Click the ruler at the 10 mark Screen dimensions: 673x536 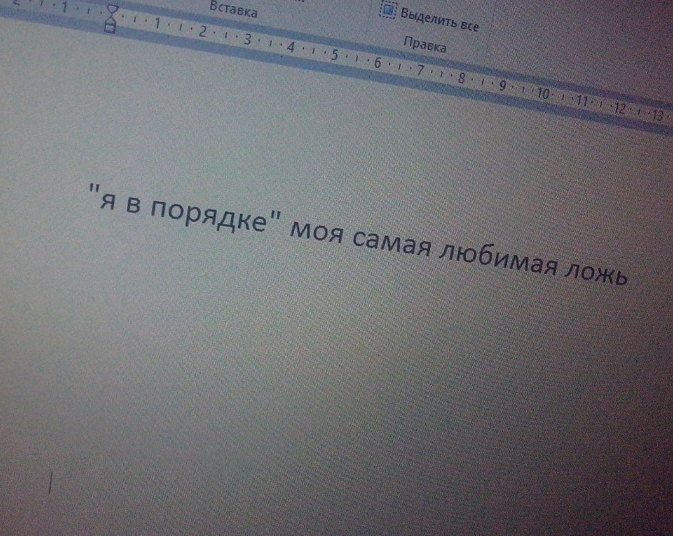pos(543,93)
